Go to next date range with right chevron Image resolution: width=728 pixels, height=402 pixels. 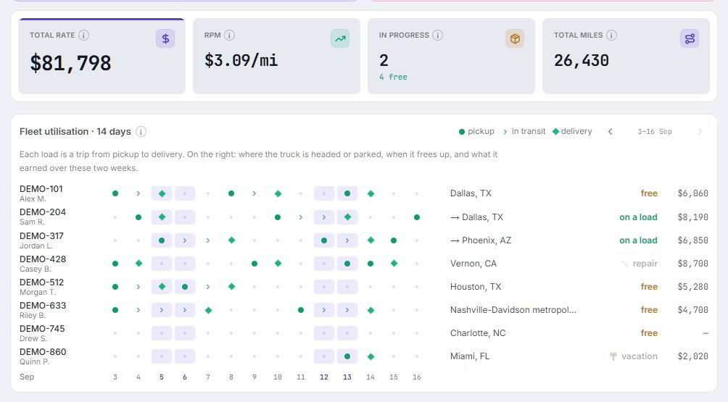tap(700, 132)
